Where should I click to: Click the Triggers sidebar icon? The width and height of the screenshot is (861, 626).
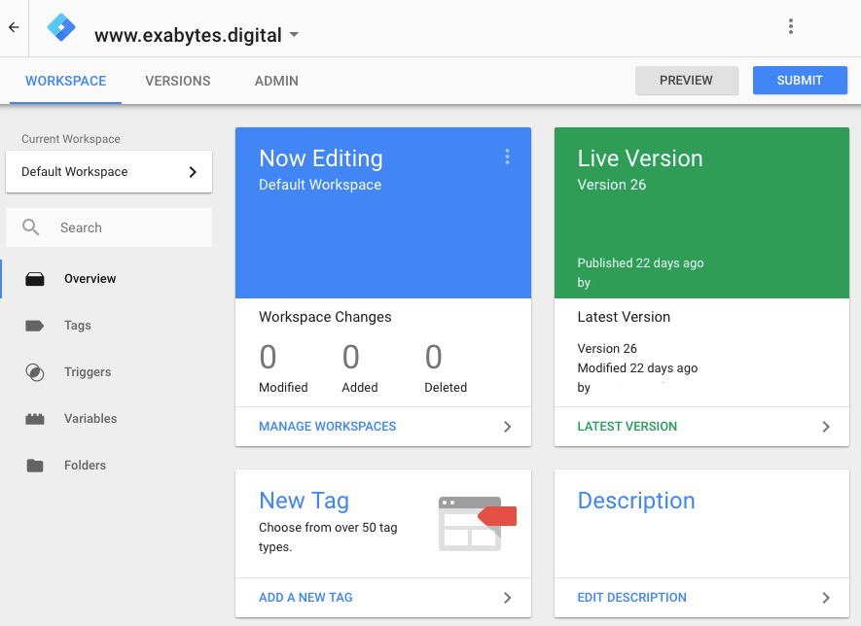tap(35, 372)
